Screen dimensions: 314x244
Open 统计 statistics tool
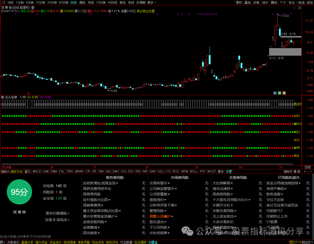(265, 3)
